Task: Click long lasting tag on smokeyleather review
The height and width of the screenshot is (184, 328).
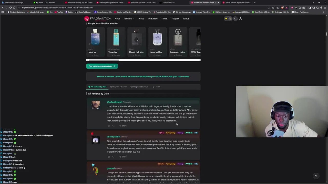Action: click(171, 133)
